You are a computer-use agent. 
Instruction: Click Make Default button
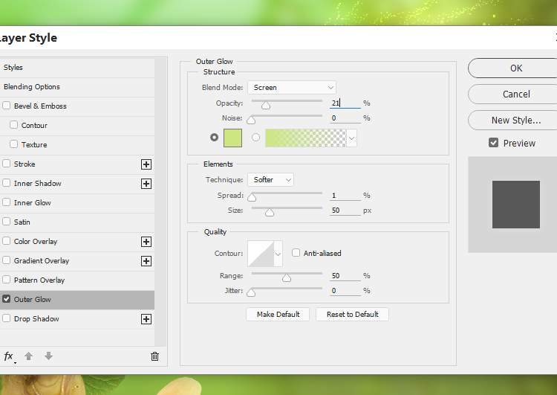pos(278,314)
